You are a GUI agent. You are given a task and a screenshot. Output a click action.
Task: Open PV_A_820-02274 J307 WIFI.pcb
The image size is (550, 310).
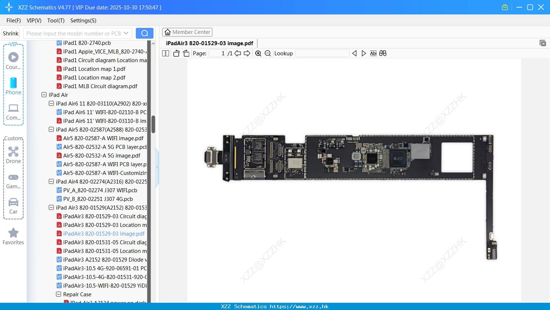click(100, 190)
